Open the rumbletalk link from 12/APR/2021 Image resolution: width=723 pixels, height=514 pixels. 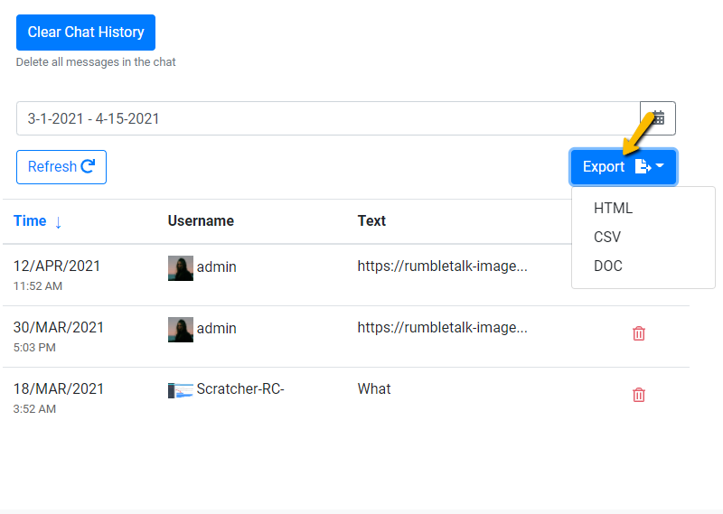point(442,266)
